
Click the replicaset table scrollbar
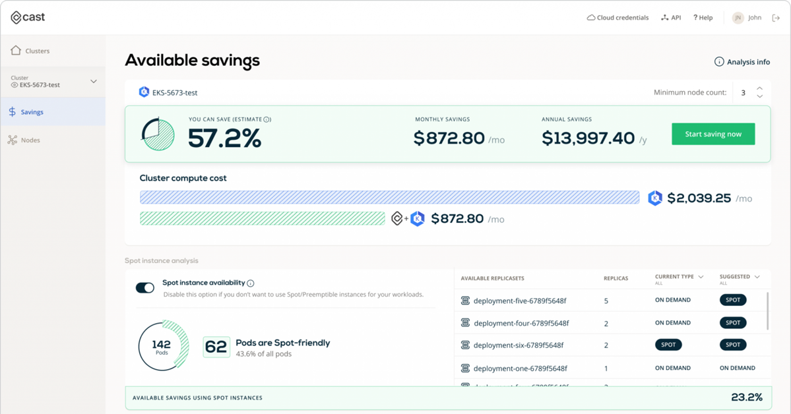point(768,311)
